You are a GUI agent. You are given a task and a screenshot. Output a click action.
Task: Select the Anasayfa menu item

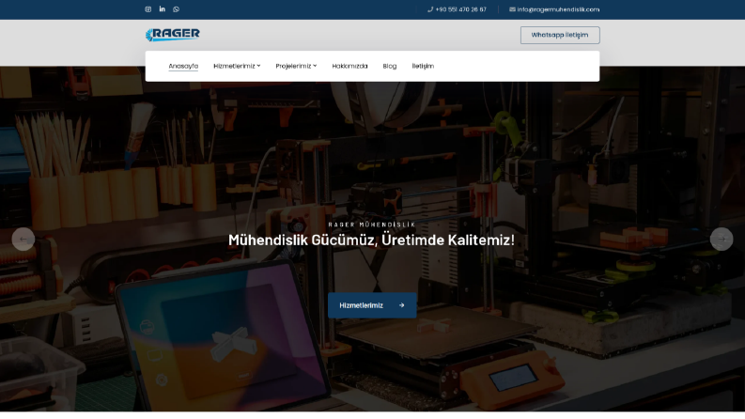[x=183, y=66]
